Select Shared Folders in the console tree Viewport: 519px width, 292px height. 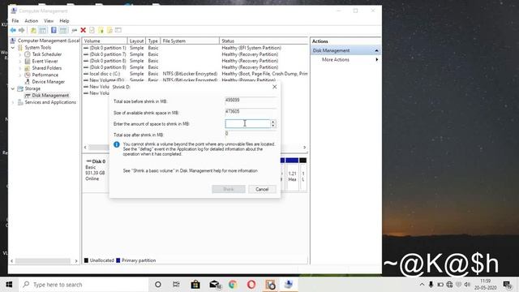(47, 68)
